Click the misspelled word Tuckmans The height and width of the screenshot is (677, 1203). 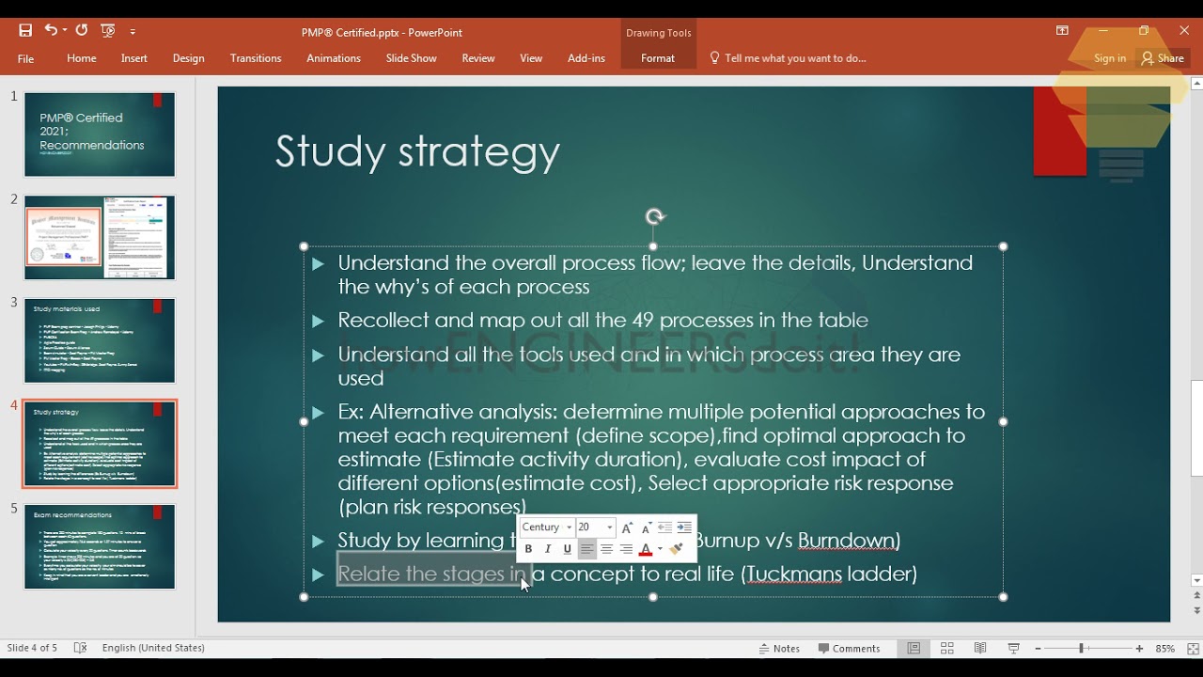[794, 574]
